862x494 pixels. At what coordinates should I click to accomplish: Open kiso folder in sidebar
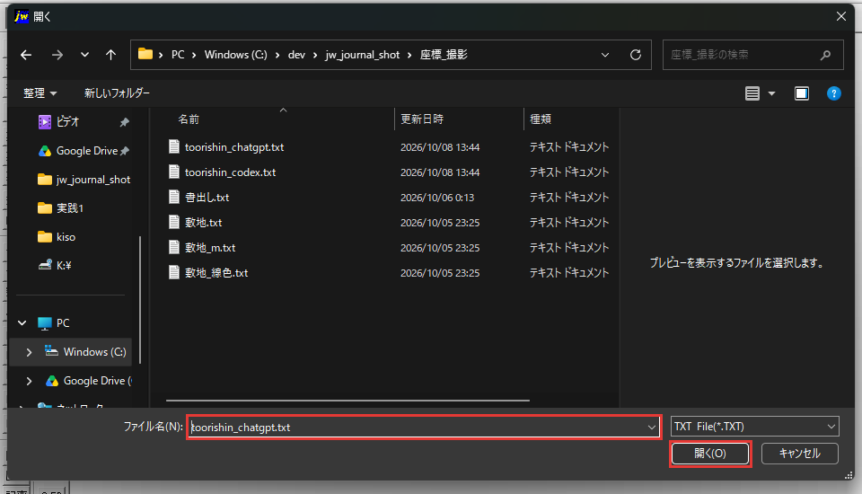(57, 236)
